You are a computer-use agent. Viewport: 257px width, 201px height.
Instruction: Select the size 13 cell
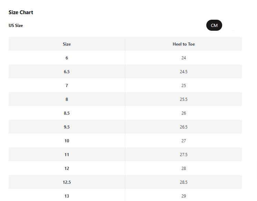pos(67,196)
